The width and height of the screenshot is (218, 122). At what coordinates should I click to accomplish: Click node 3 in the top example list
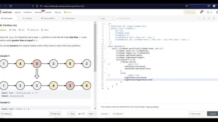(x=37, y=64)
